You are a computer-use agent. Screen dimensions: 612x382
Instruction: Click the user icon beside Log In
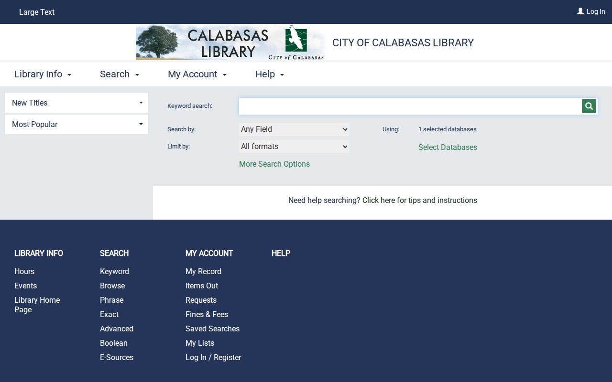580,11
